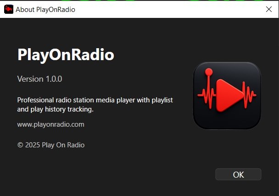This screenshot has height=196, width=279.
Task: Click the large PlayOnRadio logo image
Action: 227,95
